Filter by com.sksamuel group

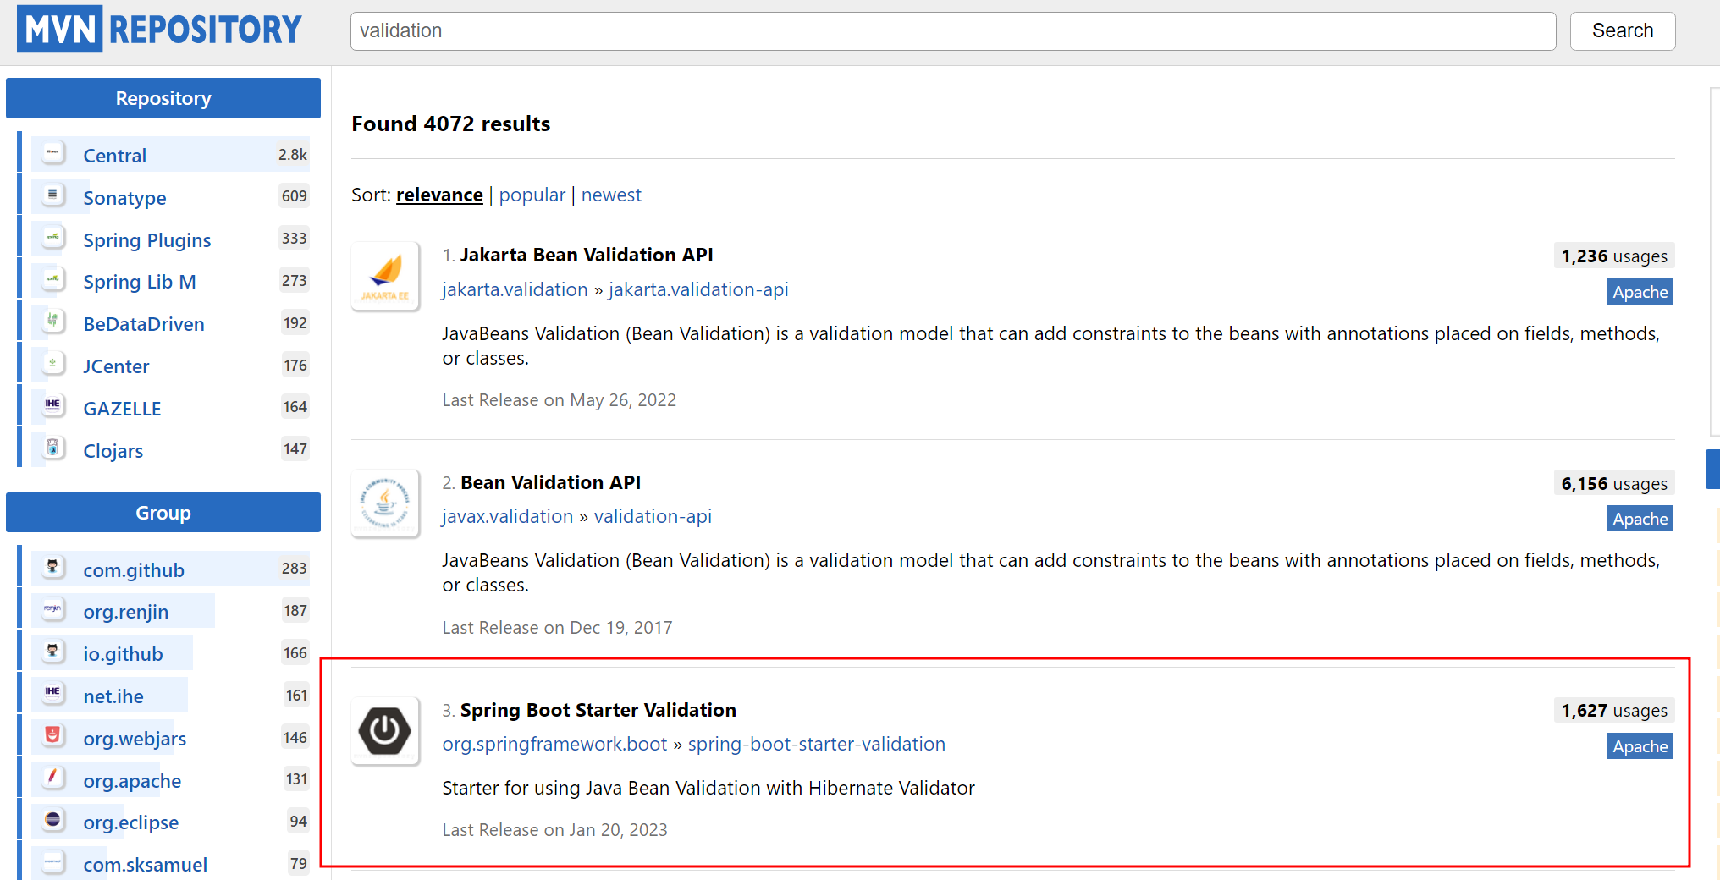pos(146,865)
